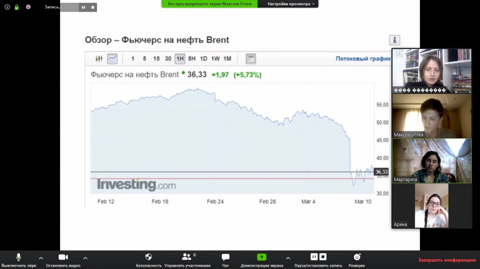Select the 1D timeframe tab

(x=203, y=59)
